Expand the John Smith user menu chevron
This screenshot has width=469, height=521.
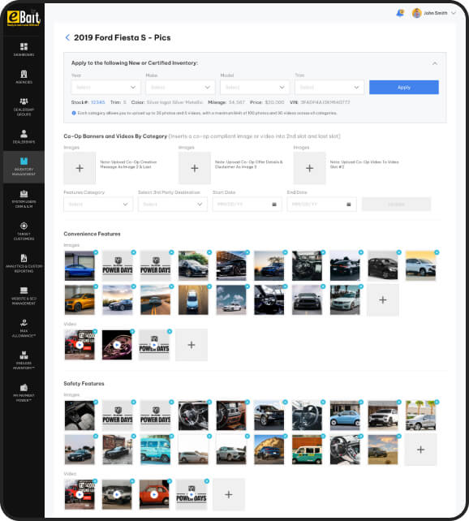click(454, 13)
